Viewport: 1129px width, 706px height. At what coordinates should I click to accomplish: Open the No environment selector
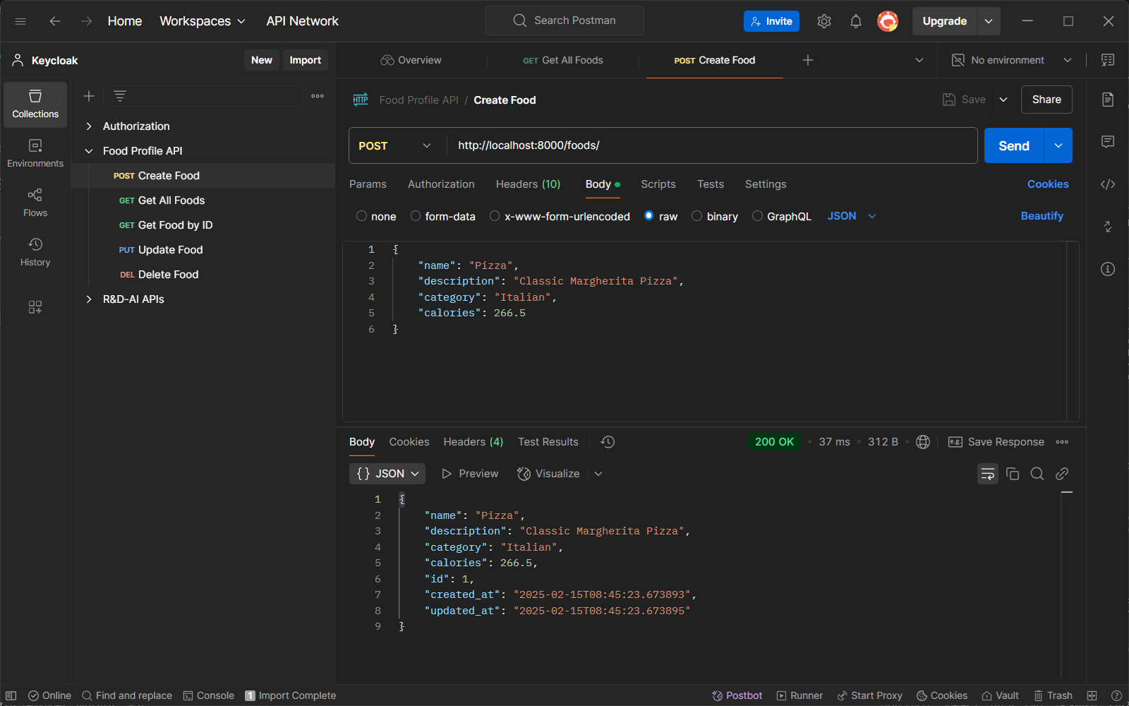(1011, 60)
